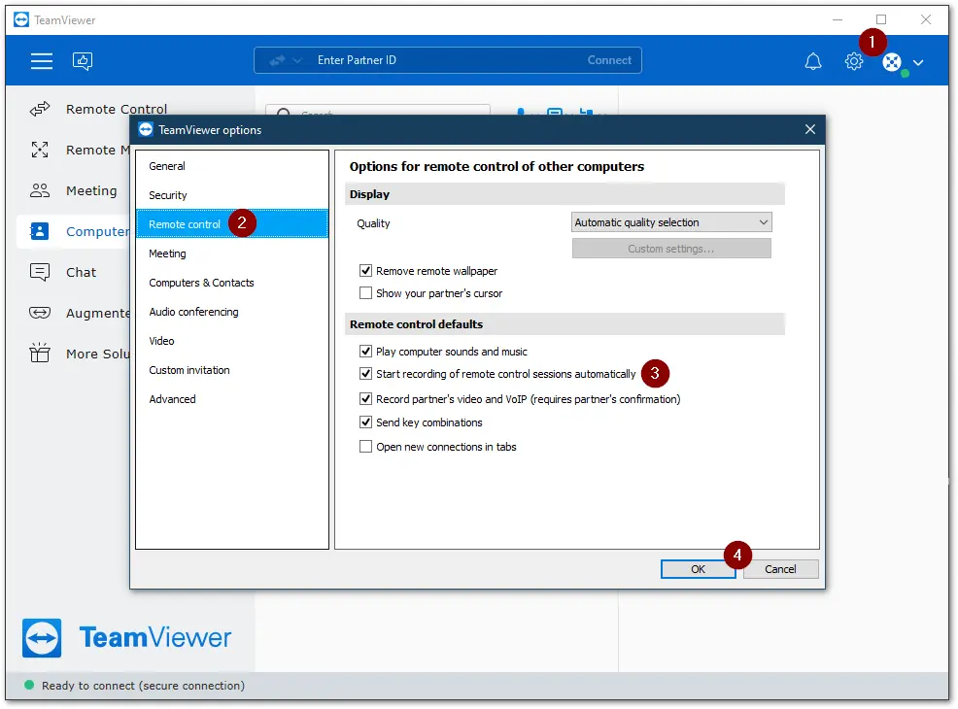
Task: Toggle Start recording of sessions automatically
Action: [x=365, y=374]
